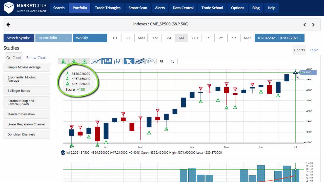Add the Linear Regression Channel study
Screen dimensions: 324x182
[27, 124]
